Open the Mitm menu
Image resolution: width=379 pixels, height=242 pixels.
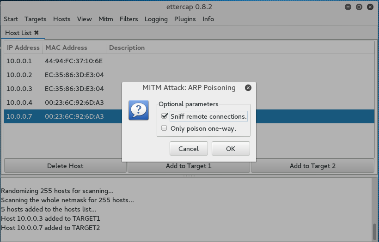point(105,19)
